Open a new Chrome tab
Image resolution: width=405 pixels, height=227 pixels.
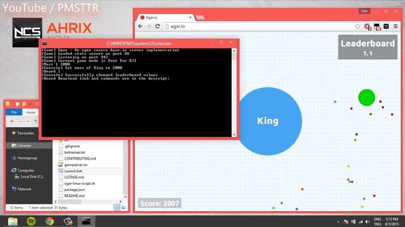(x=200, y=18)
